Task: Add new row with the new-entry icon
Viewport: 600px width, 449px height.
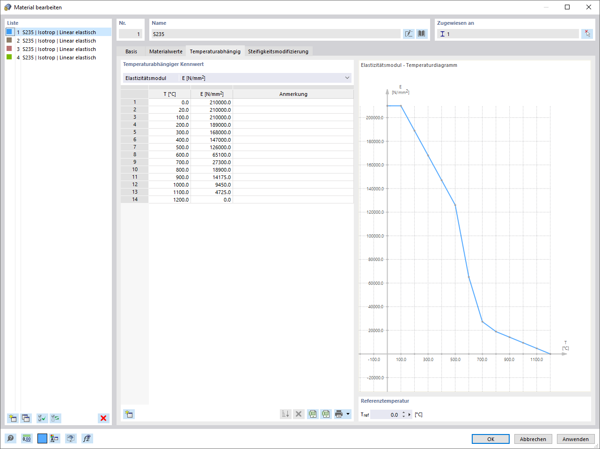Action: pos(129,414)
